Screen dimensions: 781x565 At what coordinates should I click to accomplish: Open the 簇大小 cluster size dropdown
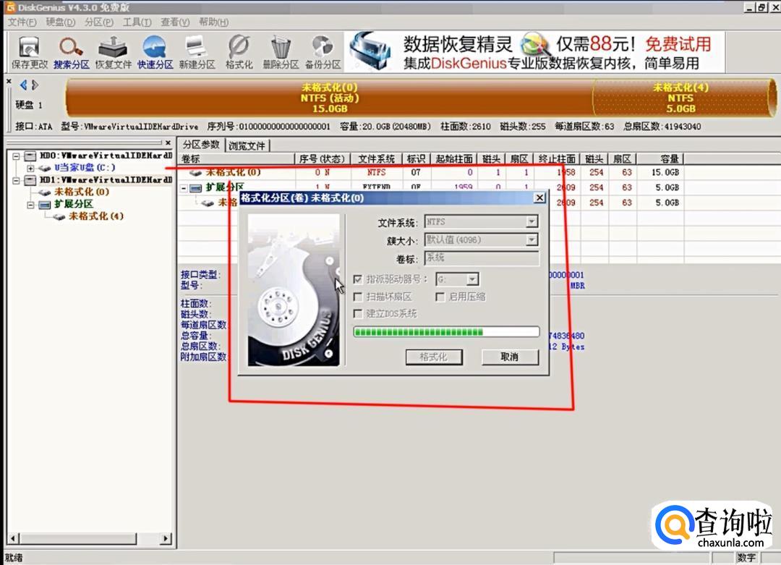click(532, 240)
